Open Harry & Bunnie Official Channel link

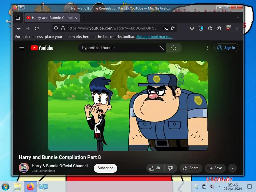pyautogui.click(x=59, y=166)
